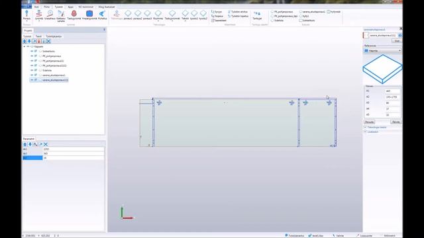Select hylly1 macro in ribbon

click(x=304, y=16)
